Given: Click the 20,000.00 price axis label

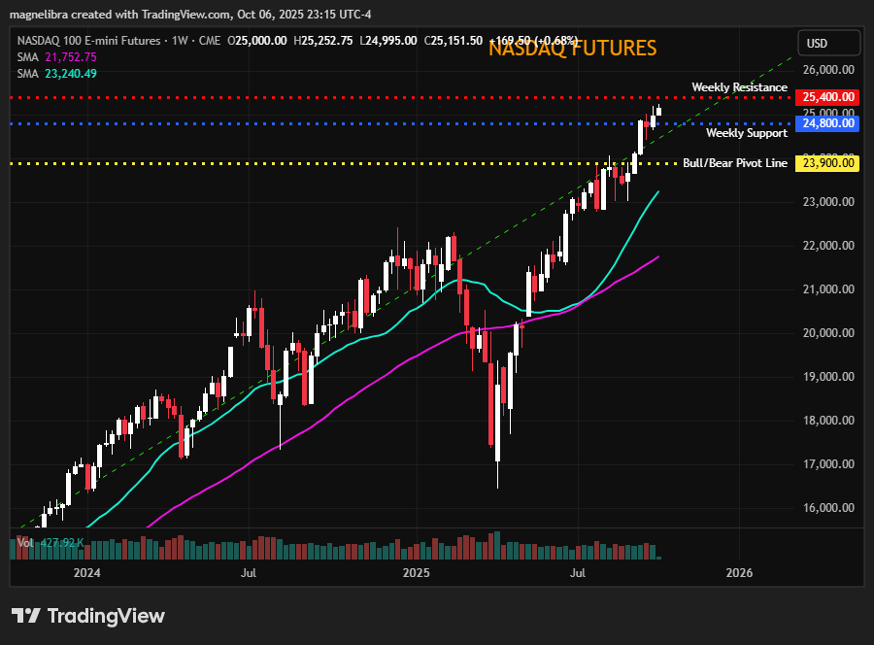Looking at the screenshot, I should (x=828, y=333).
